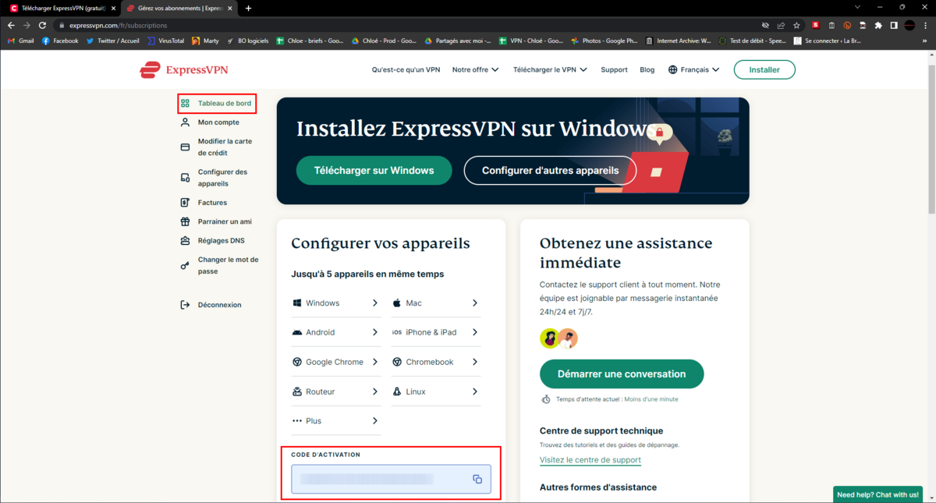Click the support agents avatar image
The width and height of the screenshot is (936, 503).
(x=558, y=338)
